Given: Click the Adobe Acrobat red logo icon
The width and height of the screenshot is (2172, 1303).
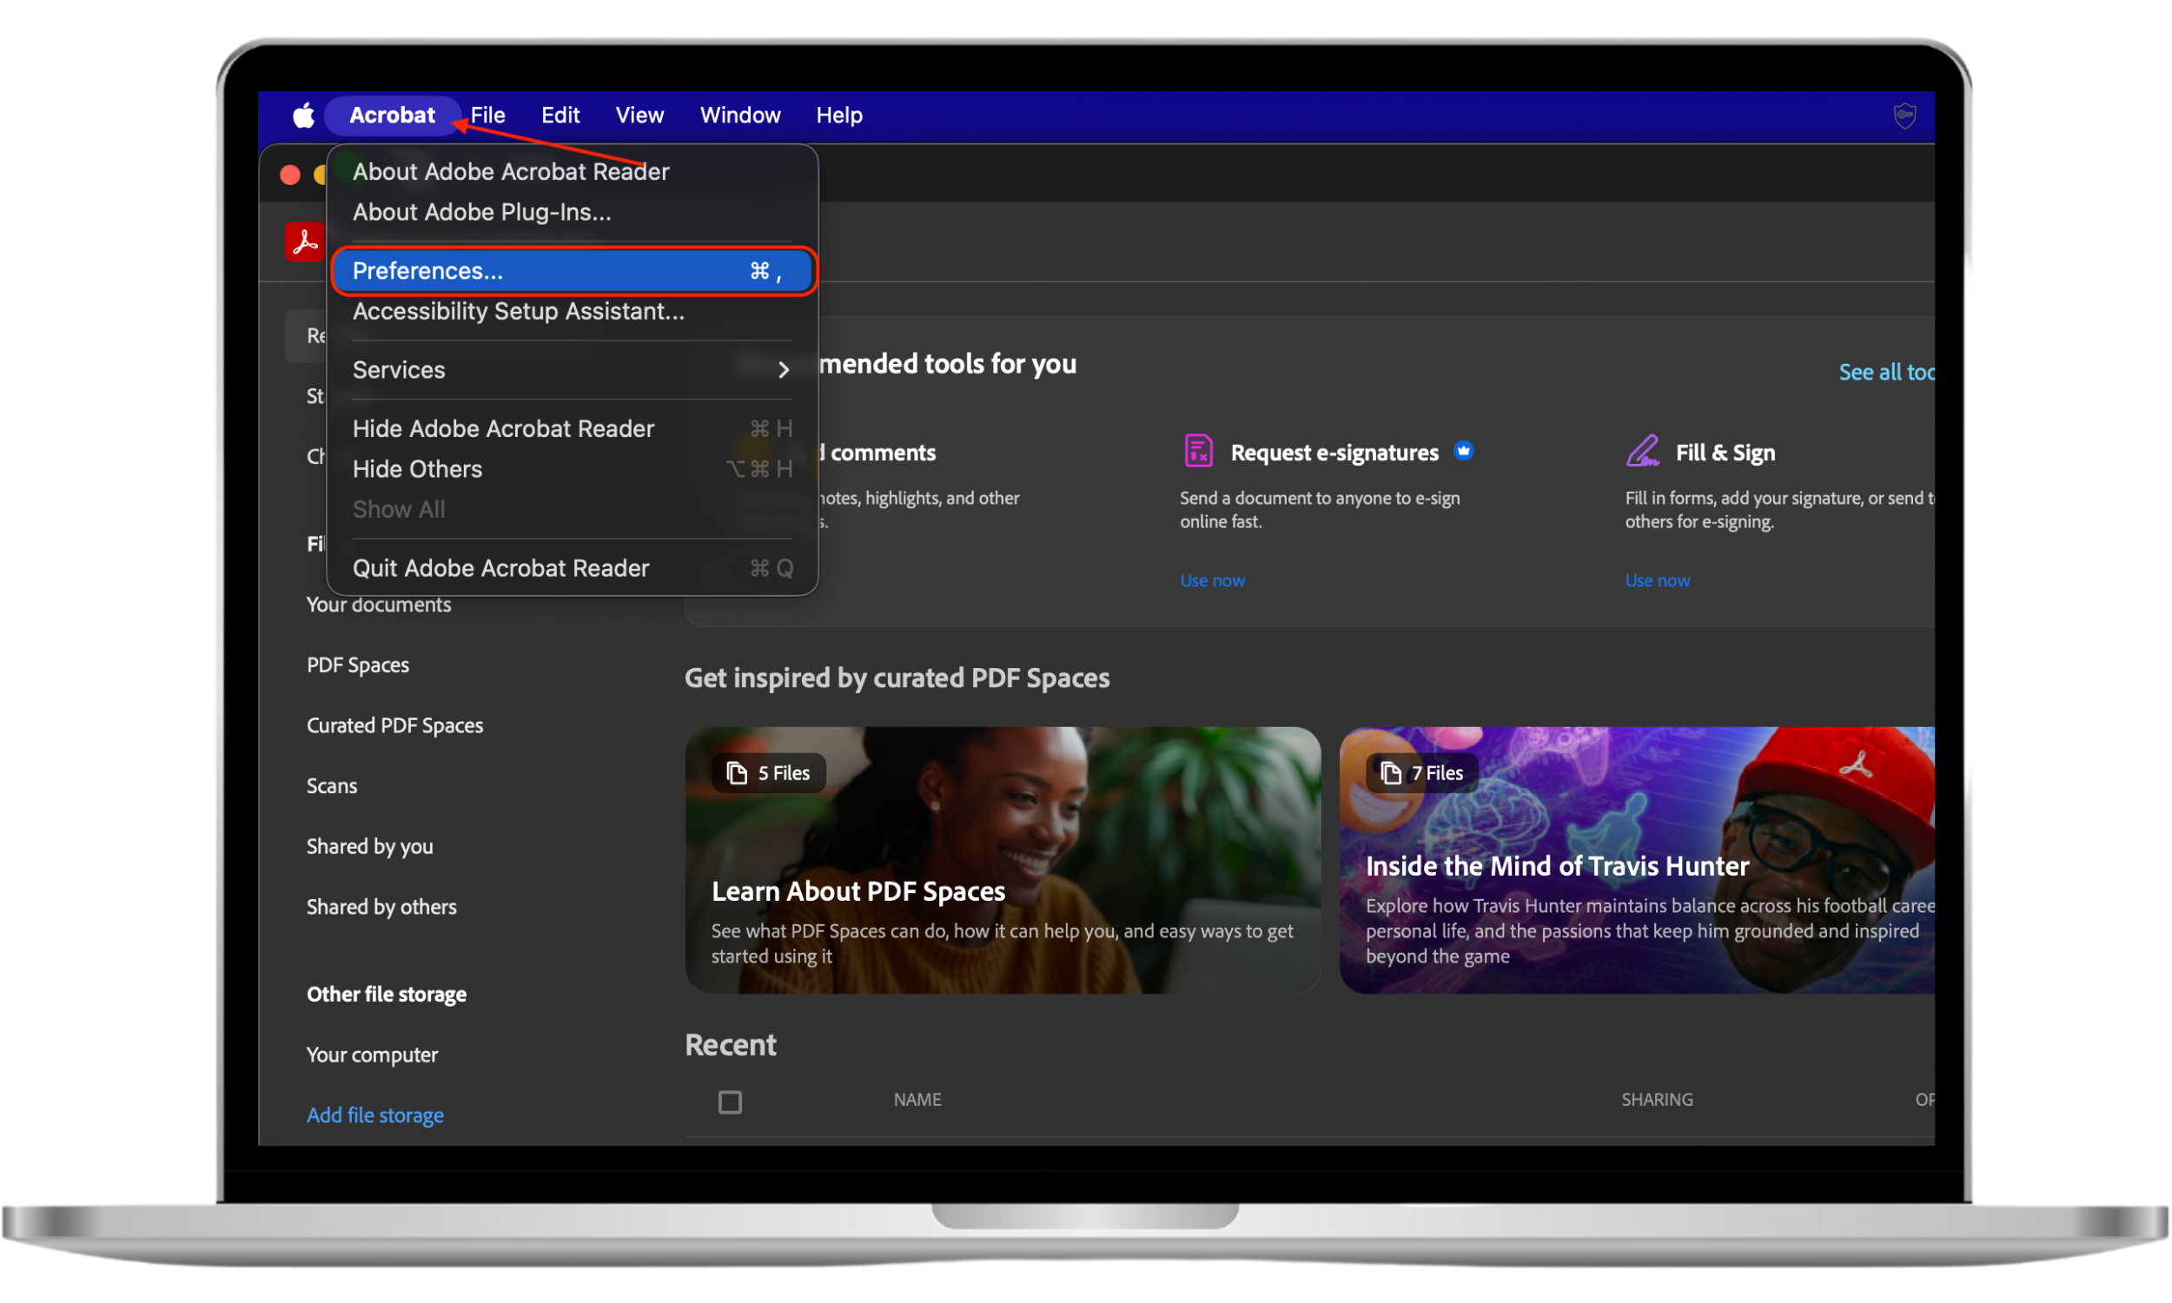Looking at the screenshot, I should [305, 241].
